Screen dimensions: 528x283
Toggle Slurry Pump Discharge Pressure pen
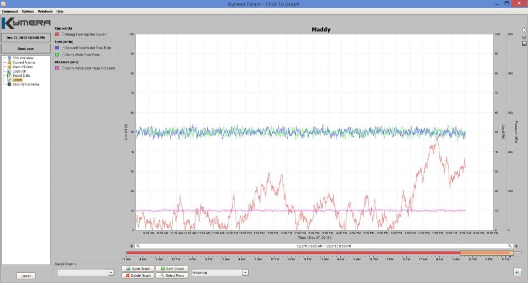point(62,68)
